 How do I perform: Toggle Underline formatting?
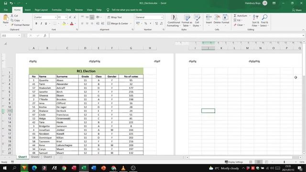(x=46, y=23)
